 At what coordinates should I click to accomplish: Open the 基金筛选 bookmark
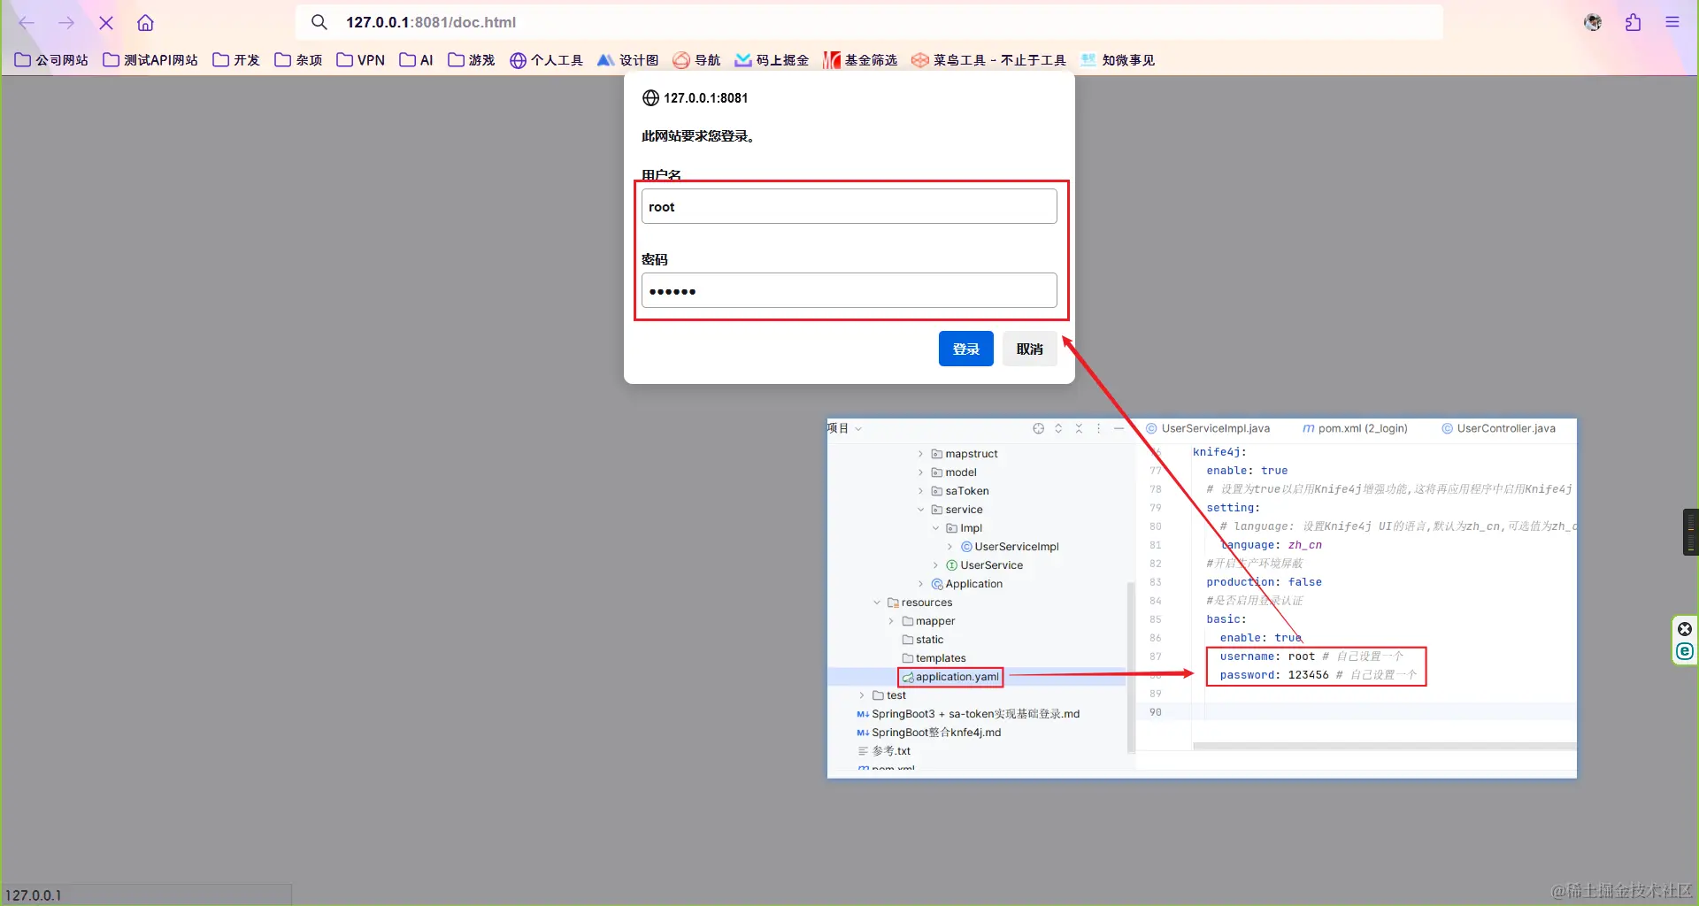[x=860, y=60]
